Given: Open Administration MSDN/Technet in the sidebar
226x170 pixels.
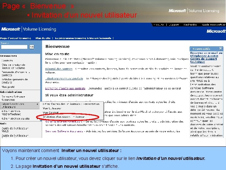Looking at the screenshot, I should (11, 113).
